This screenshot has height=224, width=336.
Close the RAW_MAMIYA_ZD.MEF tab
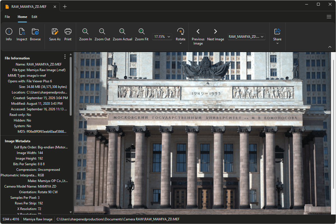pyautogui.click(x=55, y=6)
